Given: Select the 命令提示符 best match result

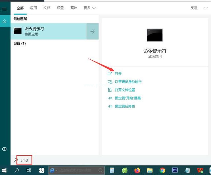Looking at the screenshot, I should pyautogui.click(x=50, y=31).
